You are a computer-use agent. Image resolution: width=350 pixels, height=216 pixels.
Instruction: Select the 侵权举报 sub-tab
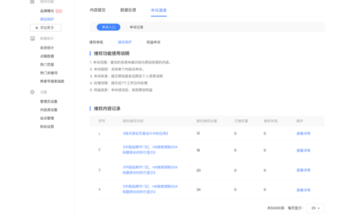[96, 42]
